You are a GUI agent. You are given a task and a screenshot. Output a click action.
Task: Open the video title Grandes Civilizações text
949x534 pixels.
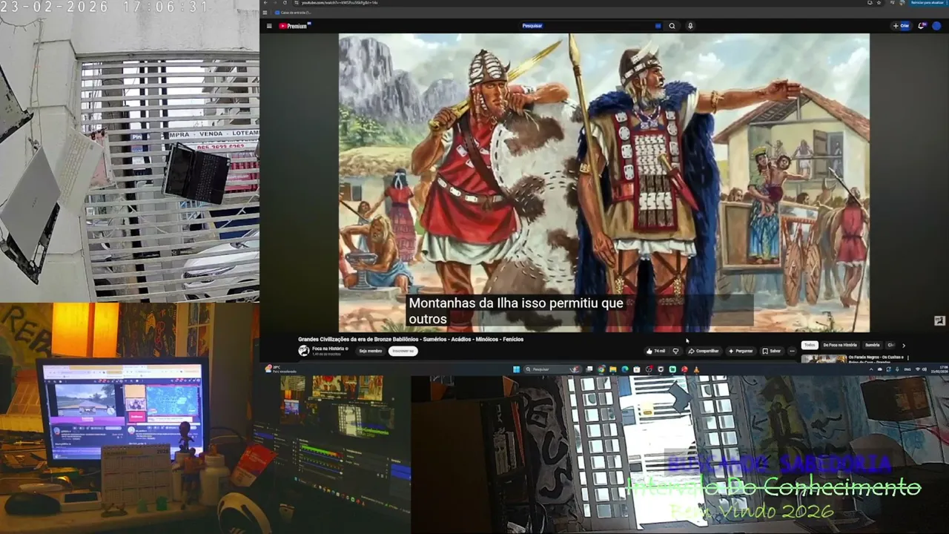point(411,340)
